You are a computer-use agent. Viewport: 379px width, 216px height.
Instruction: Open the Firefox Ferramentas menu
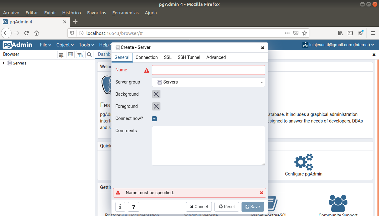125,13
